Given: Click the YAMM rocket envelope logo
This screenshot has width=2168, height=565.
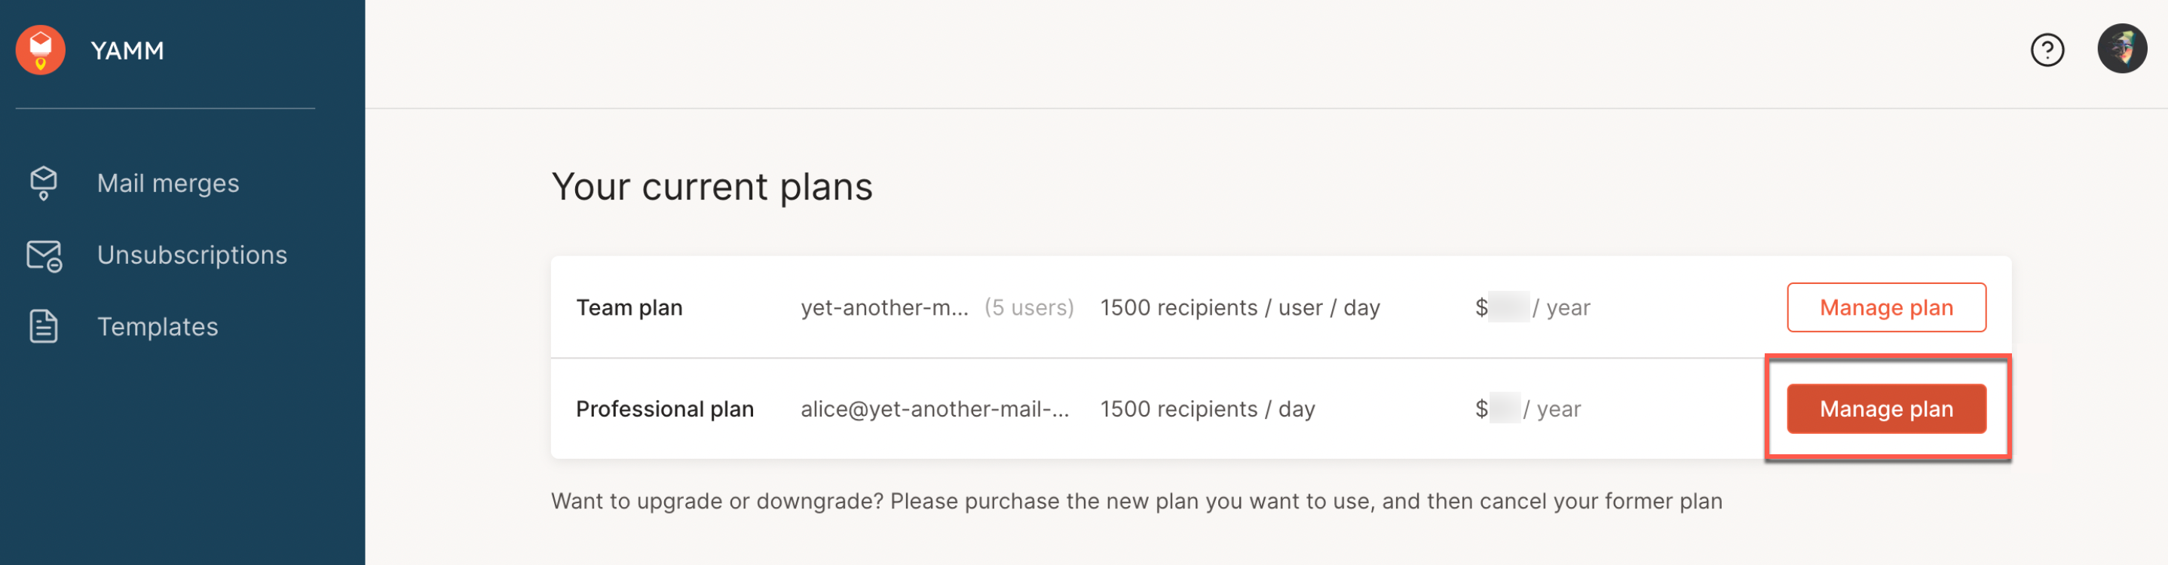Looking at the screenshot, I should tap(39, 50).
